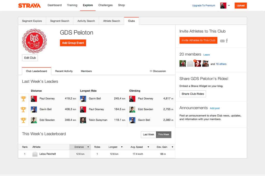Click third place Distance trophy icon
The width and height of the screenshot is (265, 176).
[23, 120]
